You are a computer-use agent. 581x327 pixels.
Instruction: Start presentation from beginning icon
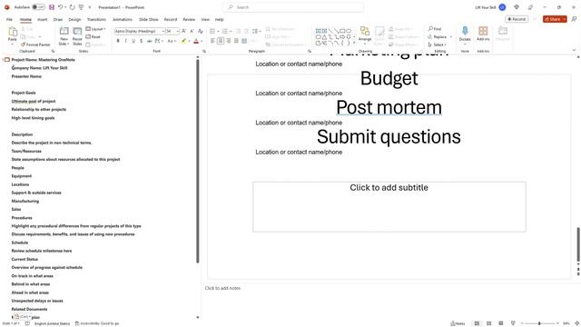(x=81, y=7)
